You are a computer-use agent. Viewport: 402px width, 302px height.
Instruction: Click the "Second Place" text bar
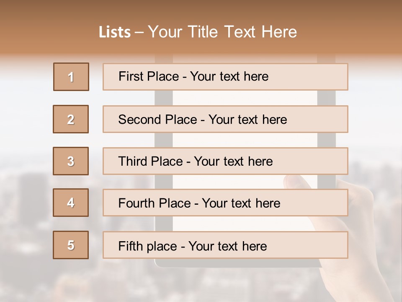point(225,119)
